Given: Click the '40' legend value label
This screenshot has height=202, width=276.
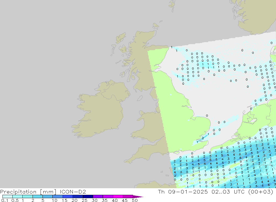Looking at the screenshot, I should [x=115, y=200].
